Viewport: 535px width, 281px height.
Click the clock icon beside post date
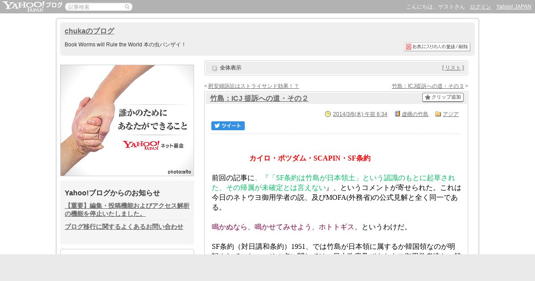[x=328, y=114]
